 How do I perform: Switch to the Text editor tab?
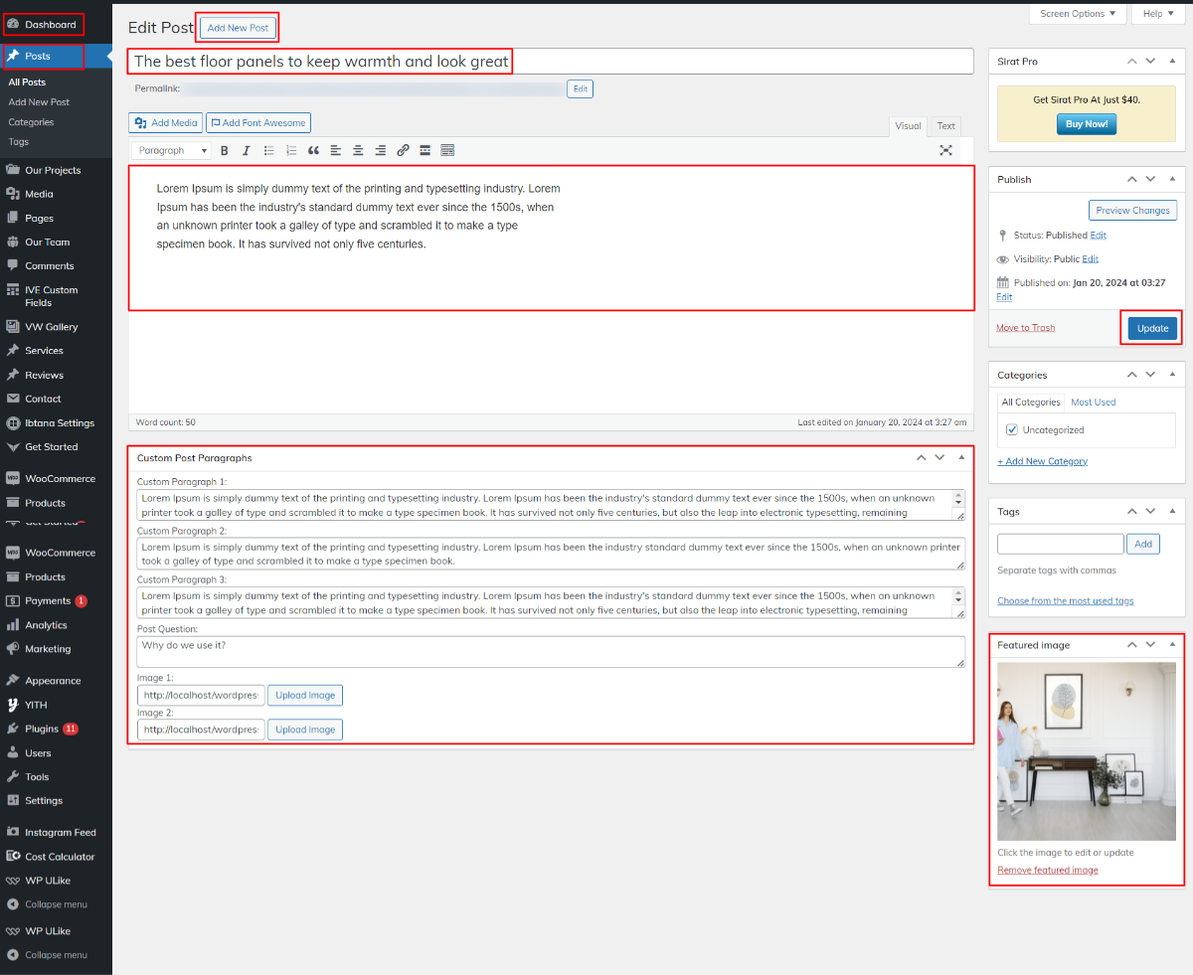click(945, 126)
